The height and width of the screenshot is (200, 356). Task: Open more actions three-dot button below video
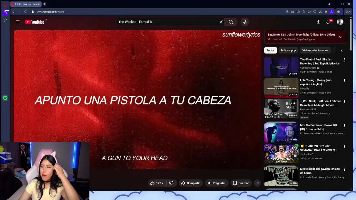[x=257, y=183]
